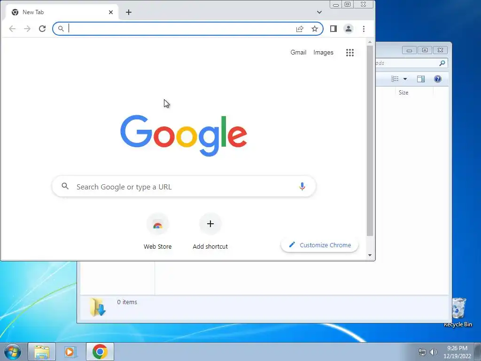481x361 pixels.
Task: Open the Images link
Action: click(323, 53)
